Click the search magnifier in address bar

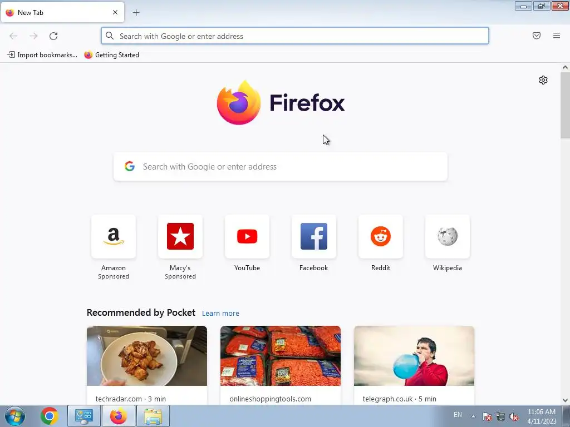tap(110, 36)
